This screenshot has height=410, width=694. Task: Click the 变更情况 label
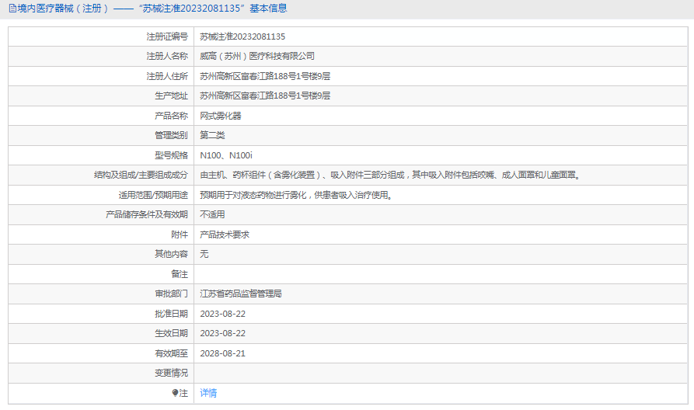pos(171,373)
